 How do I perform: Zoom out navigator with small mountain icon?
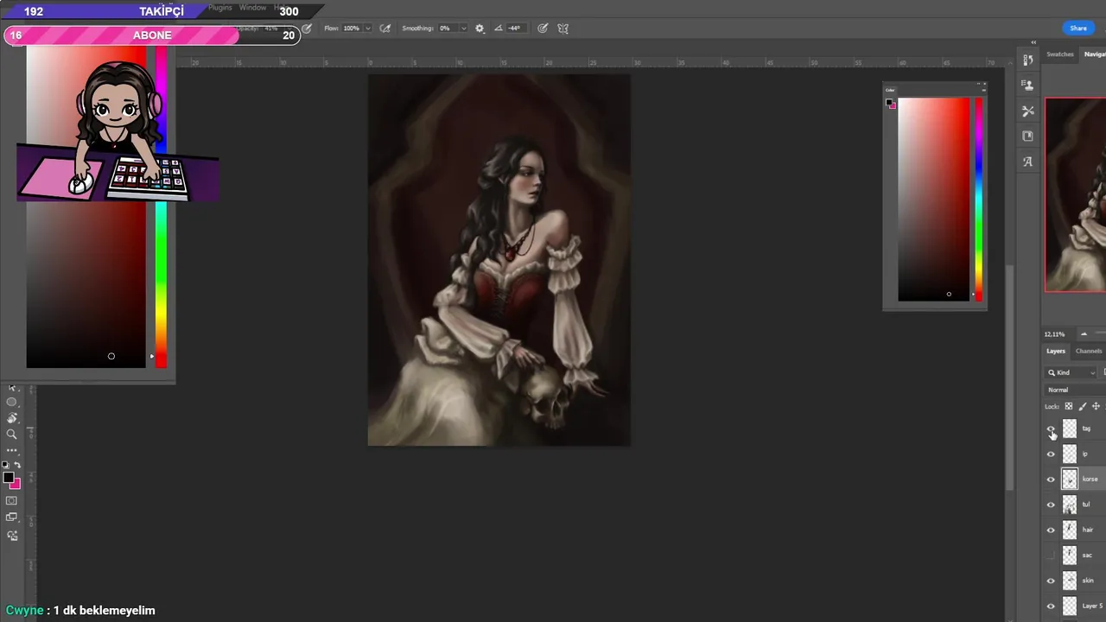(x=1084, y=334)
